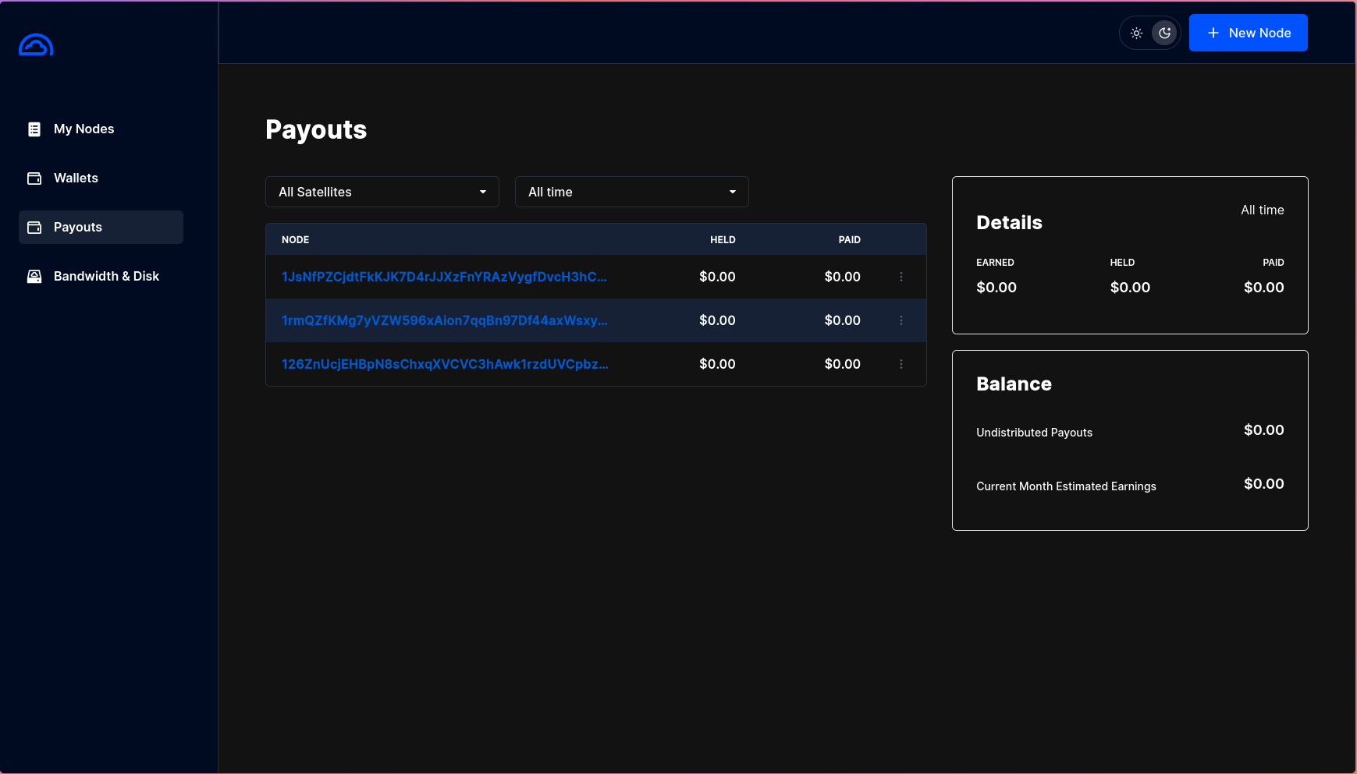1357x774 pixels.
Task: Open options menu for node 1JsNfPZC
Action: tap(901, 277)
